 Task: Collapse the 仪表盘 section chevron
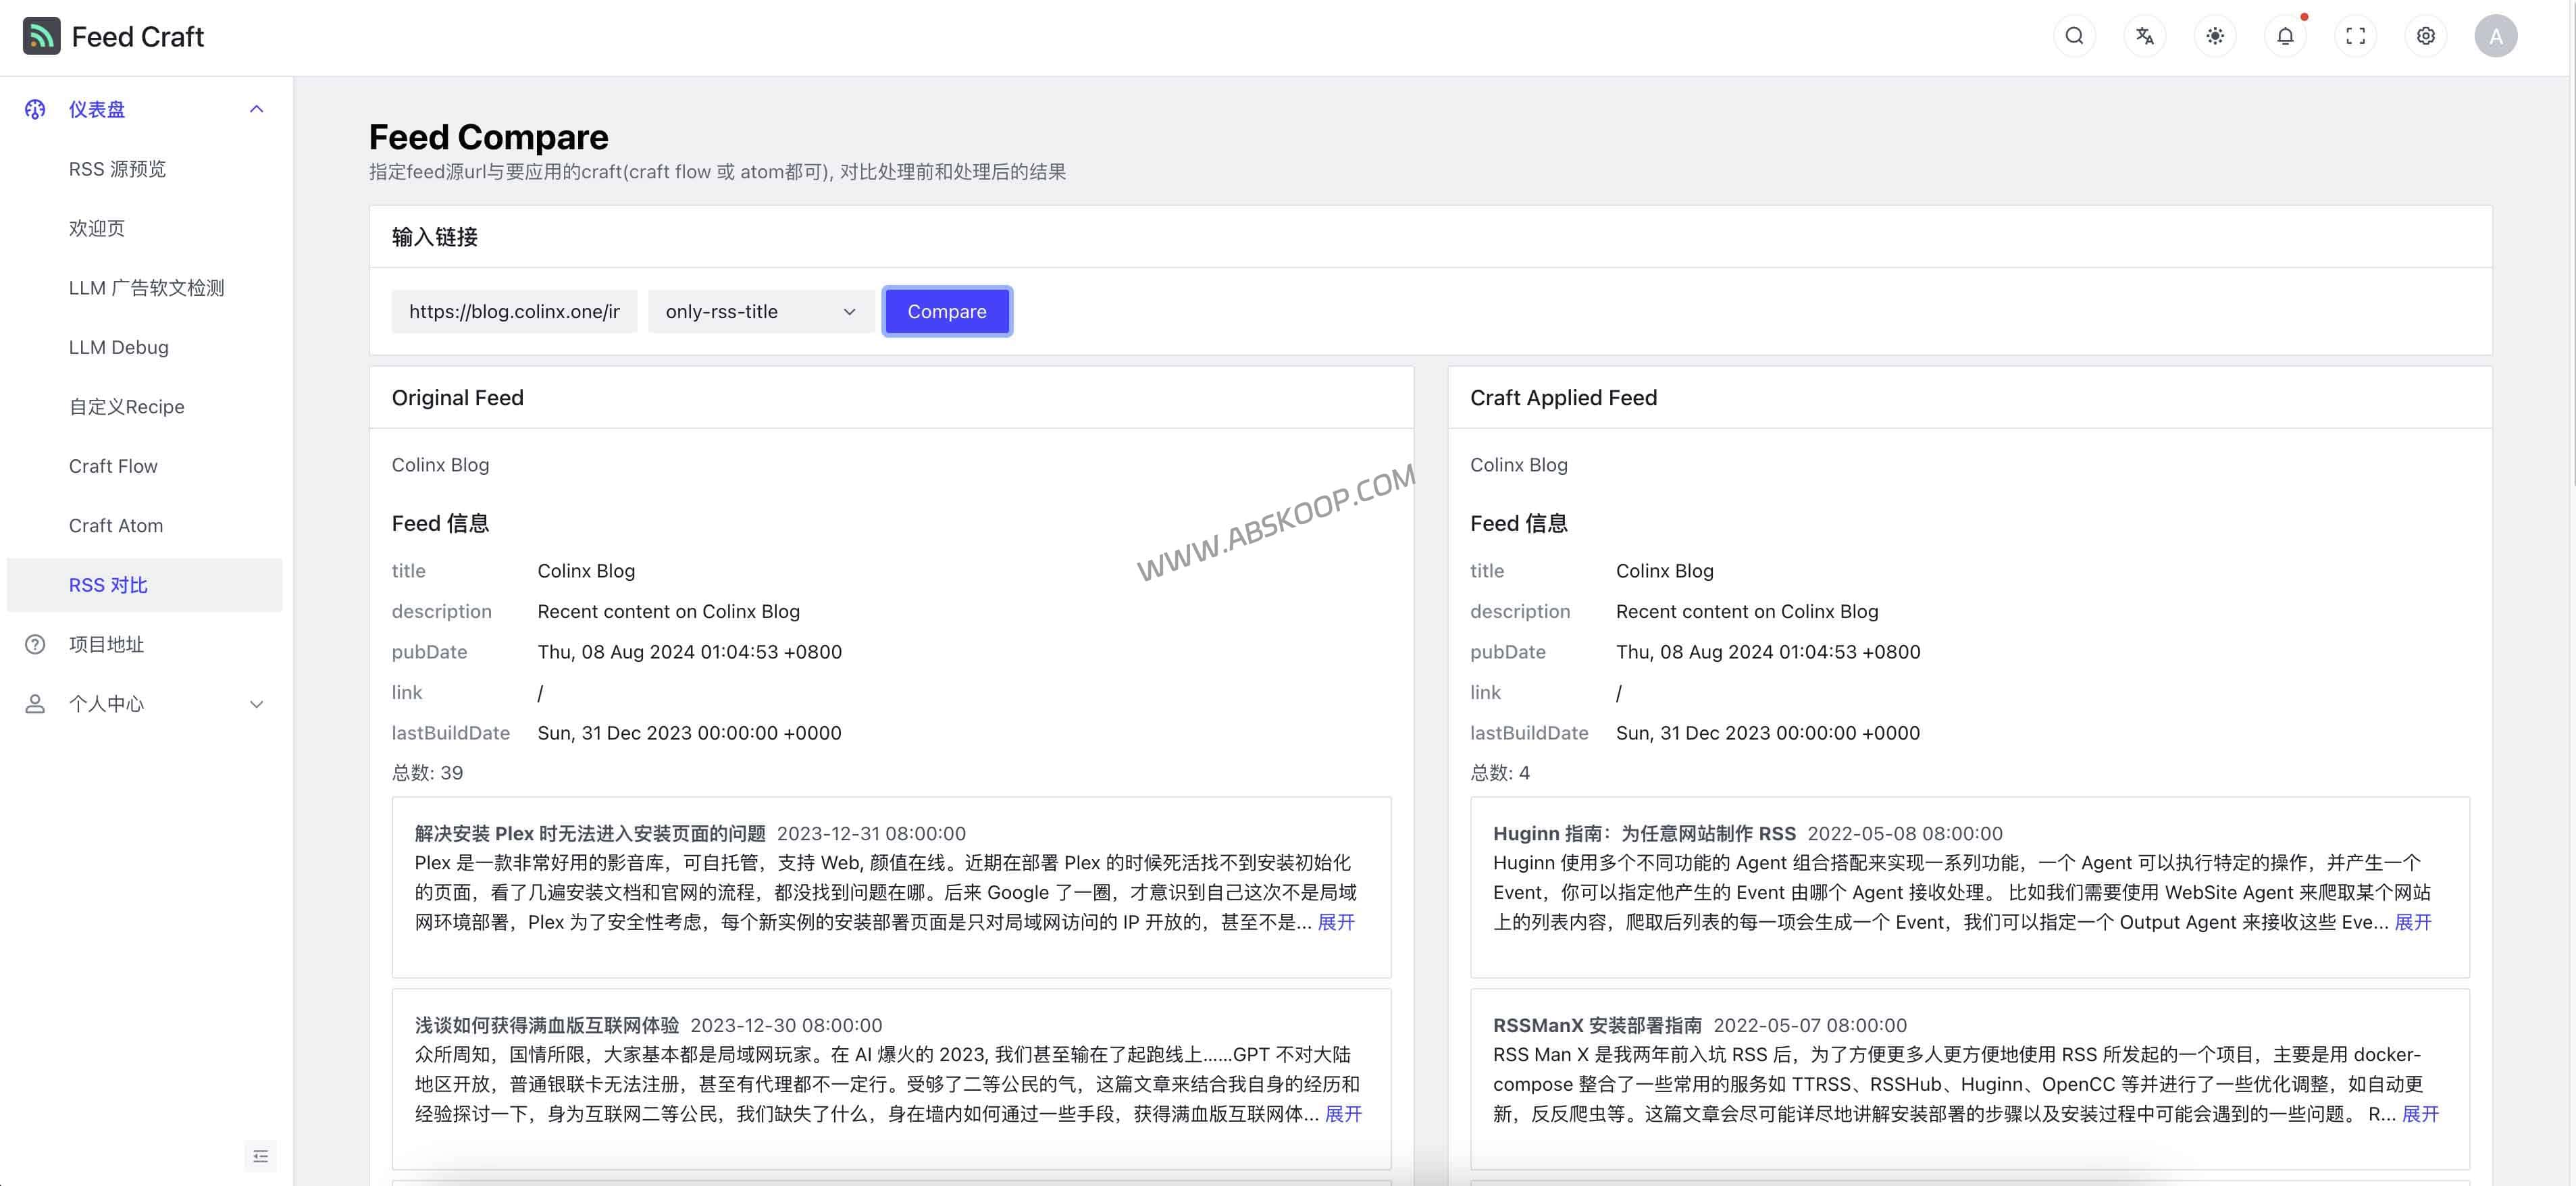[x=257, y=109]
